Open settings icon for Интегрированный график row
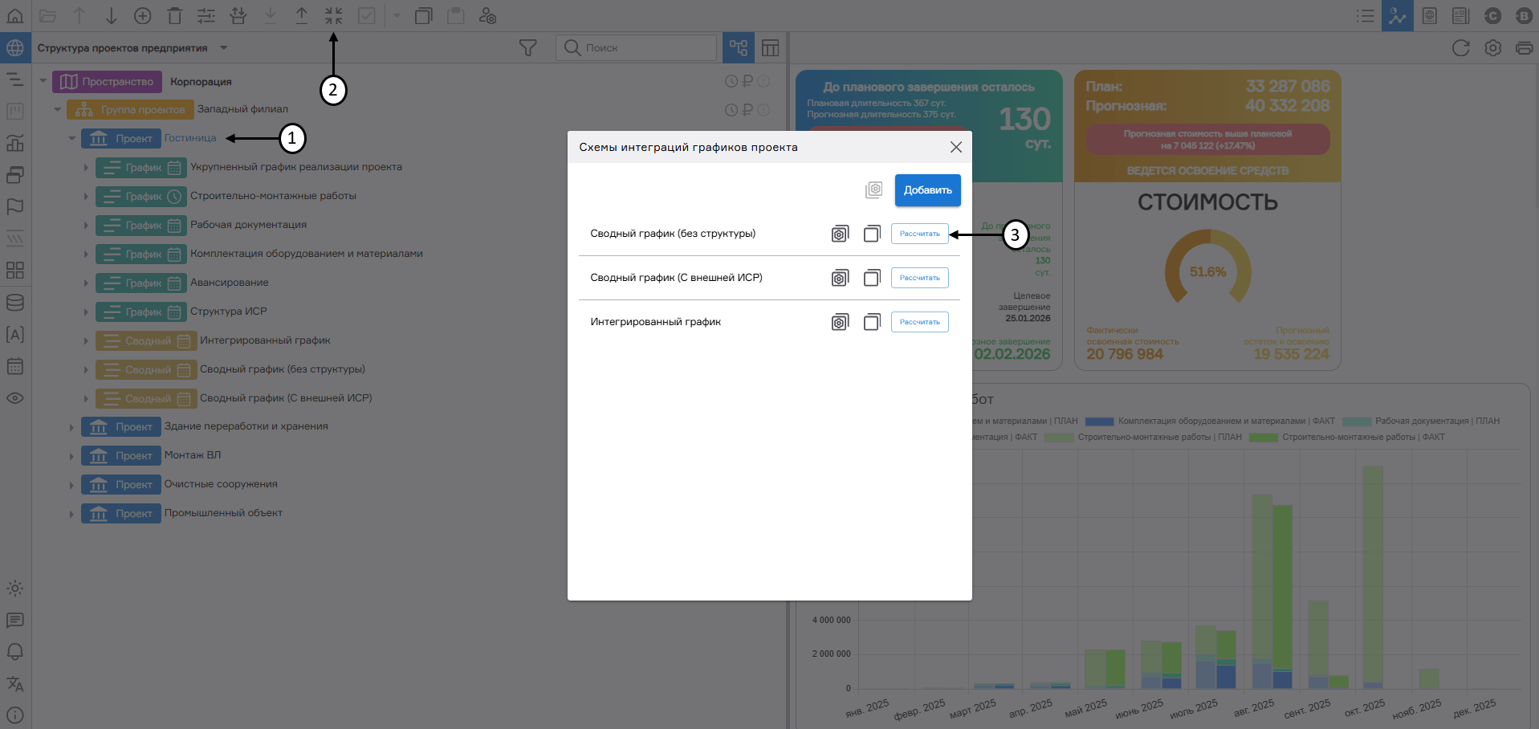The height and width of the screenshot is (729, 1539). click(840, 322)
